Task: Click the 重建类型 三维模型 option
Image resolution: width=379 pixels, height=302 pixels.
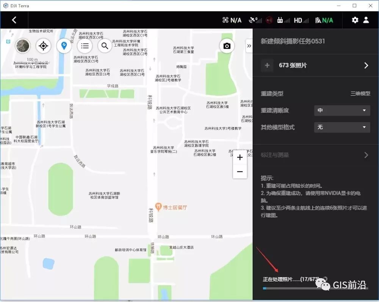Action: point(360,93)
